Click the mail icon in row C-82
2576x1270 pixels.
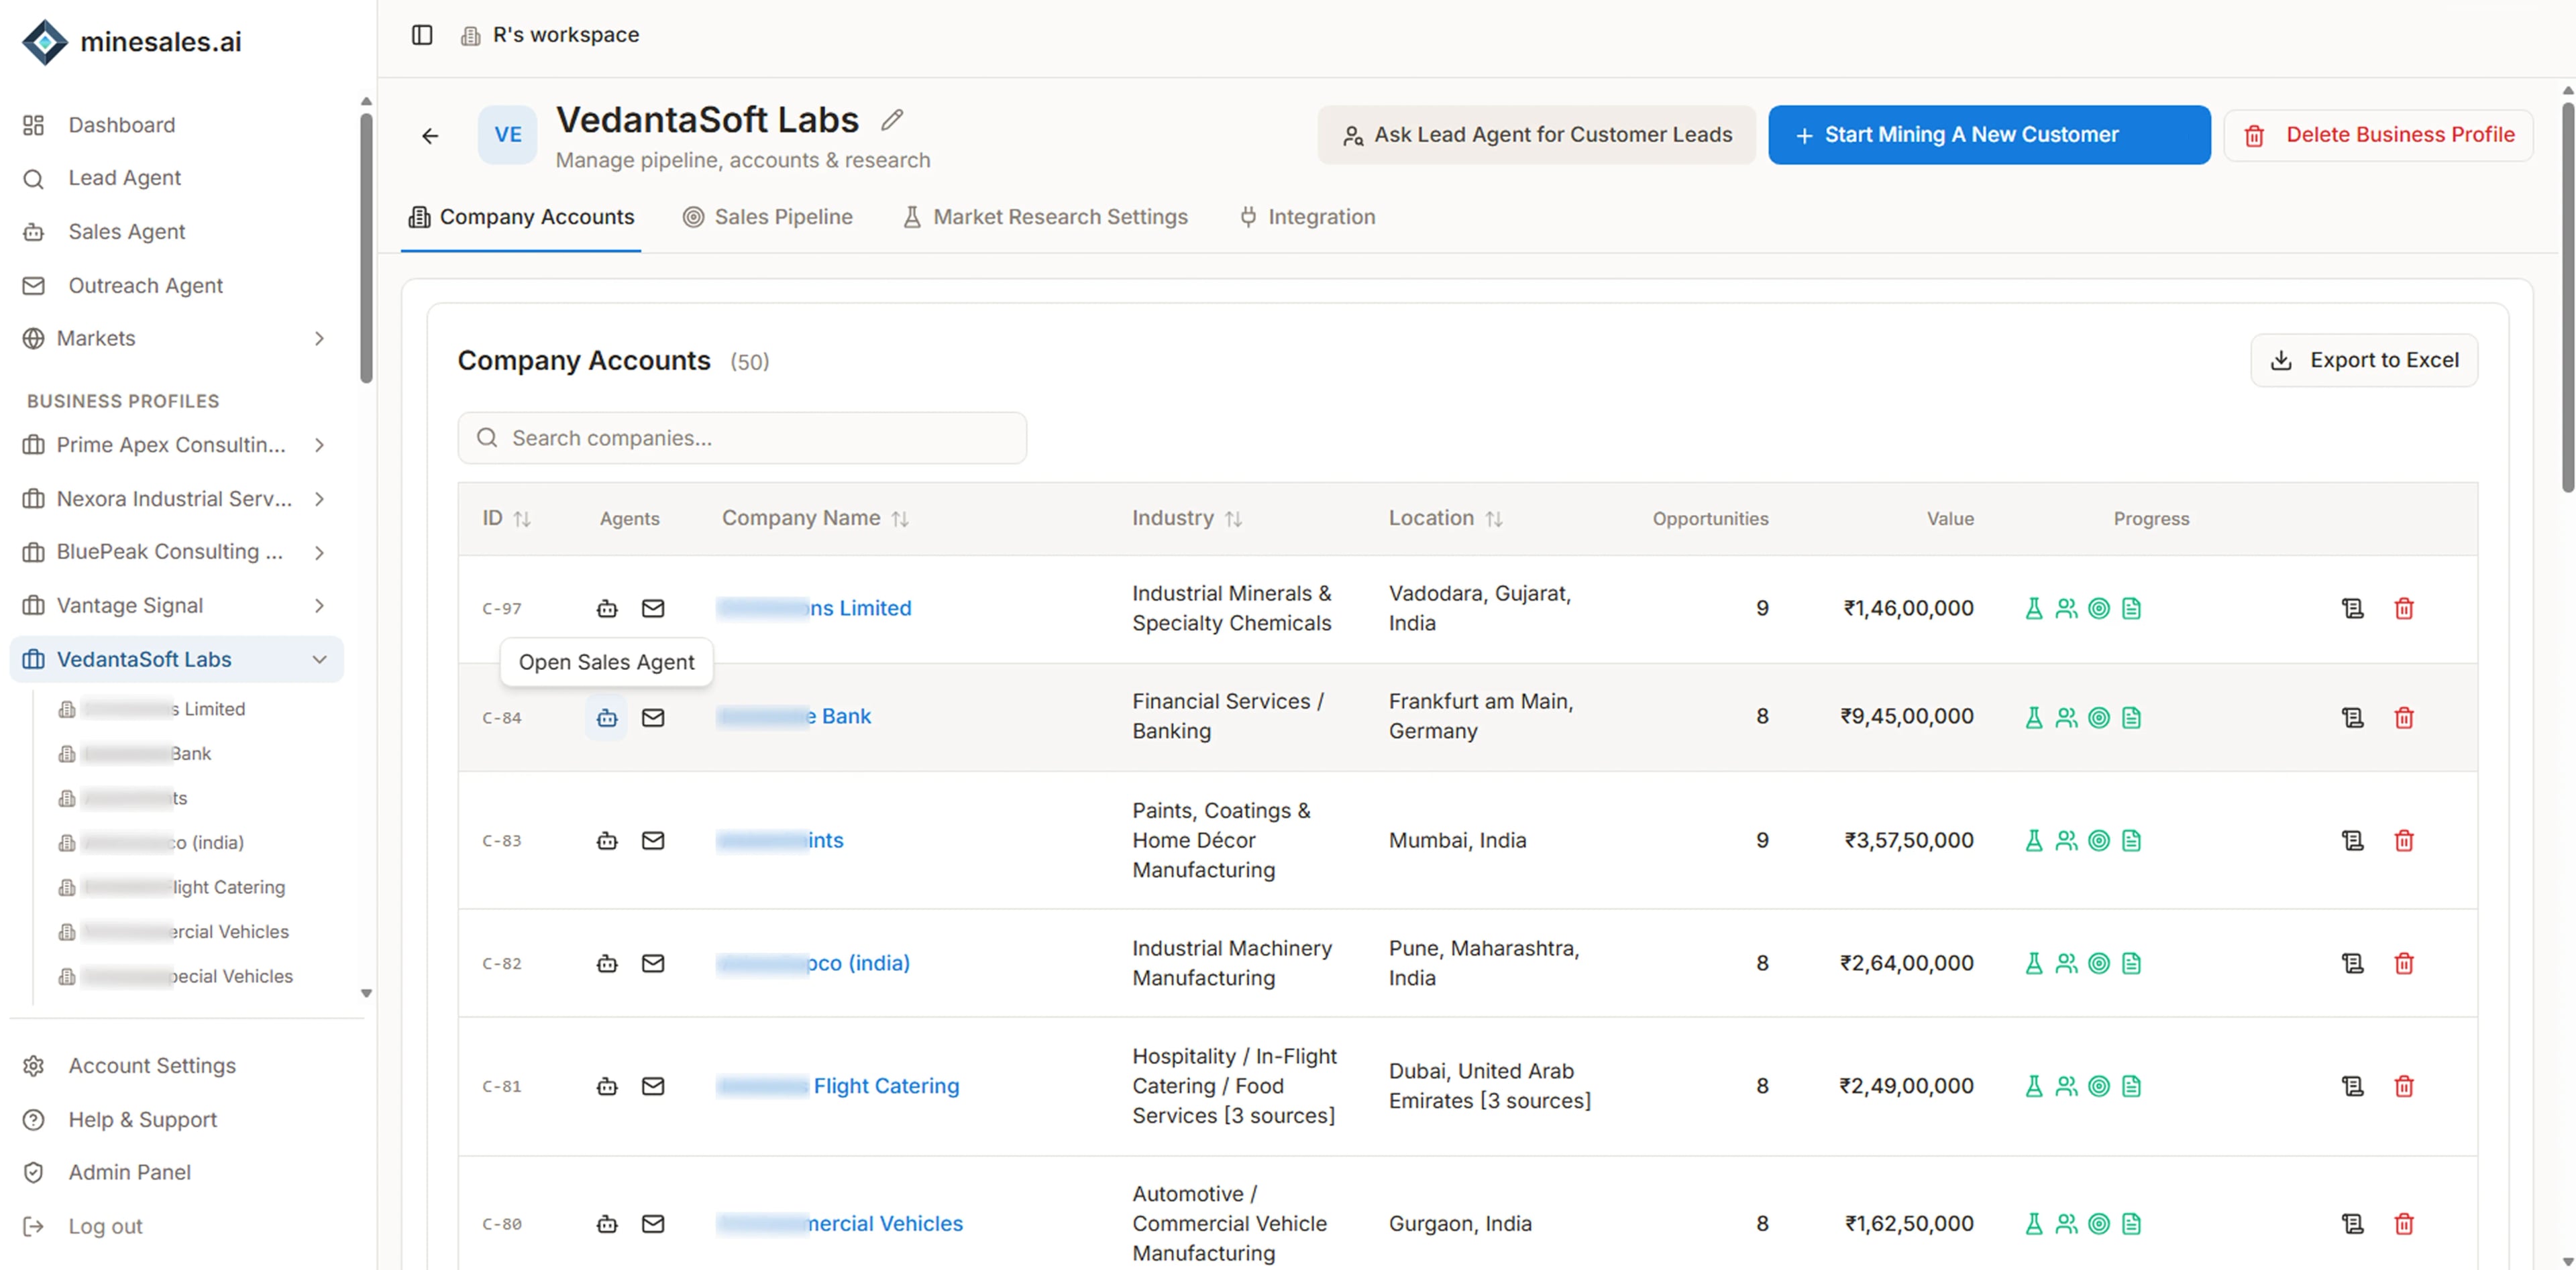(x=653, y=964)
